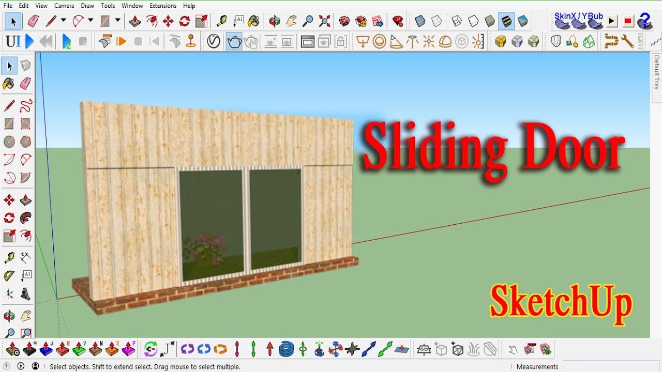
Task: Add a V-Ray sphere light
Action: (x=379, y=41)
